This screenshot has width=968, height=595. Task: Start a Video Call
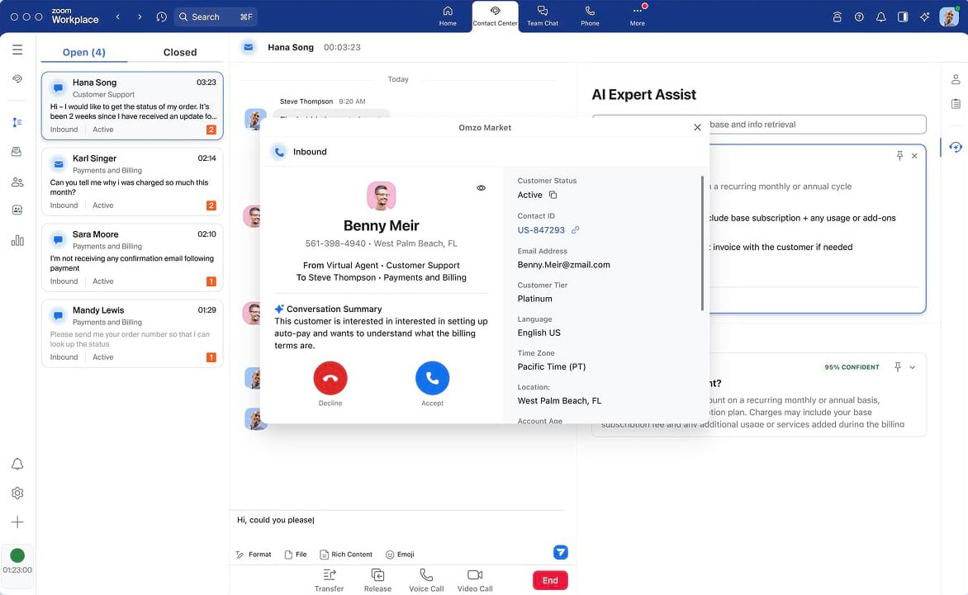point(474,575)
